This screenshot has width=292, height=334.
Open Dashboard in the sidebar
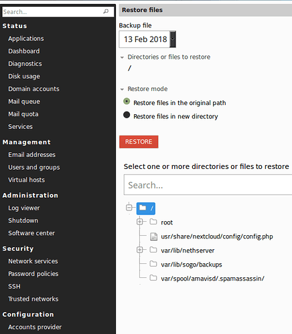(24, 51)
